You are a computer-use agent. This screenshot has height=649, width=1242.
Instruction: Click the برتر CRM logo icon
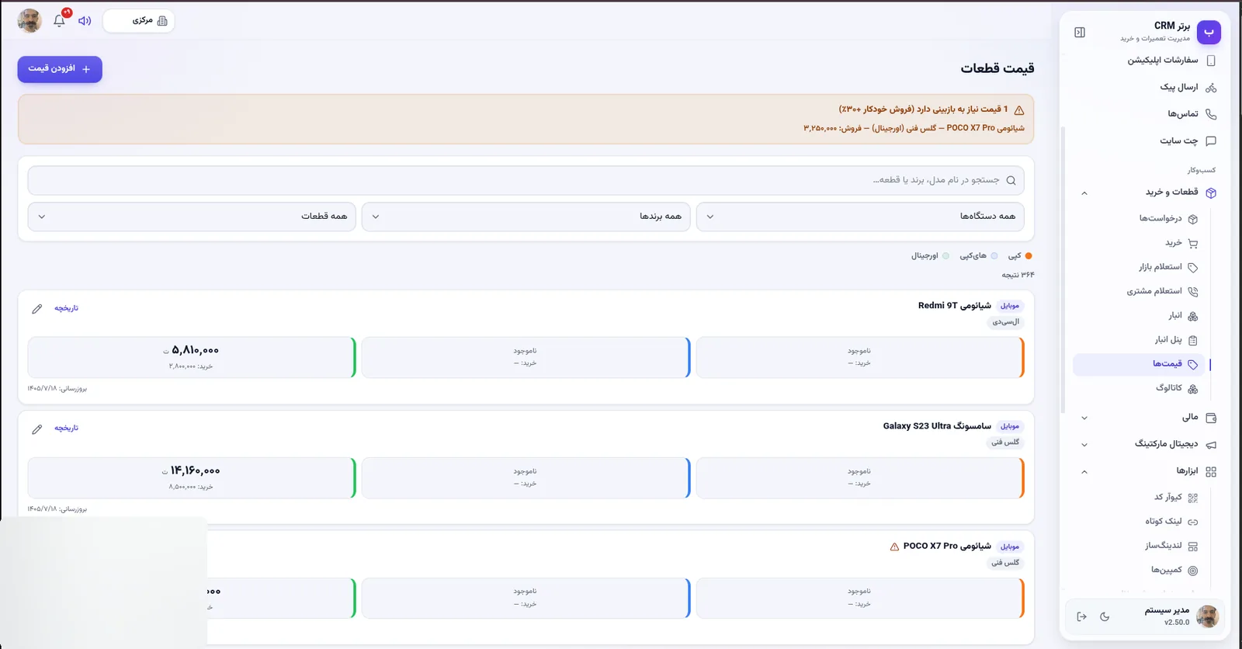click(1209, 33)
